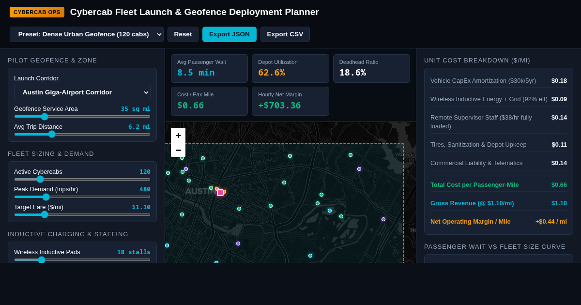Click the '+$0.44 / mi' margin value
The width and height of the screenshot is (581, 305).
[551, 222]
